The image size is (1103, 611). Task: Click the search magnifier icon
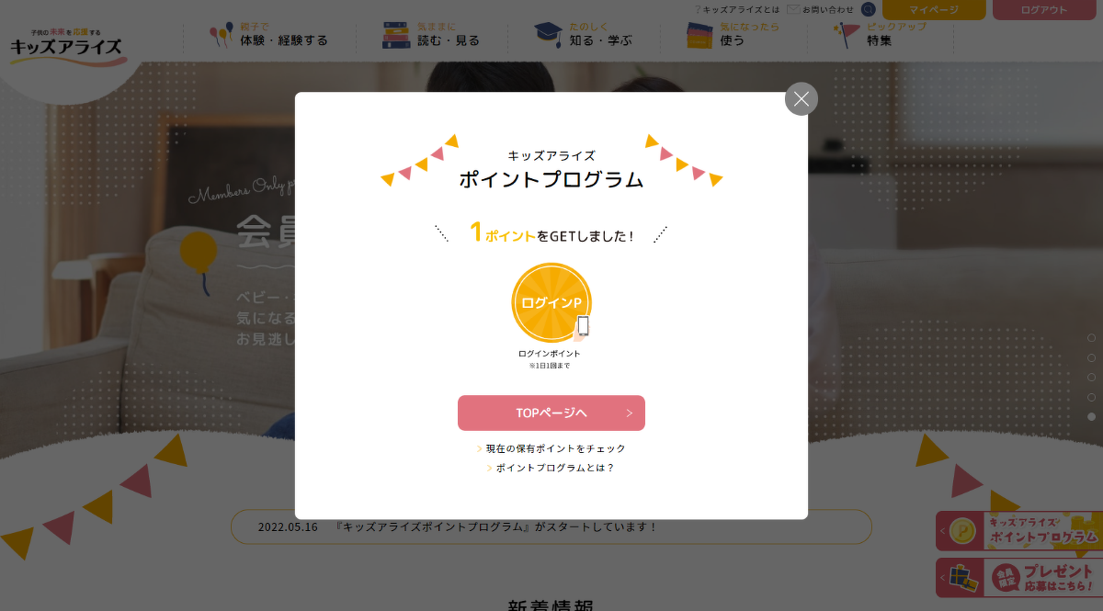(869, 9)
